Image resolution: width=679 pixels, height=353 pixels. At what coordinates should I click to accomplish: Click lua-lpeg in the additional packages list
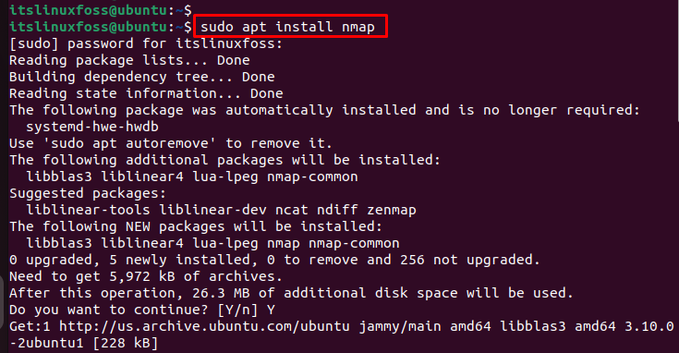[225, 176]
